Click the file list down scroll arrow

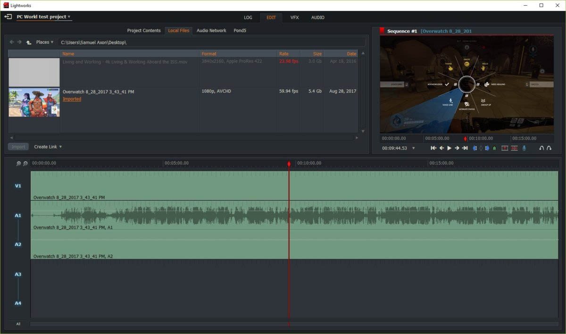click(363, 131)
